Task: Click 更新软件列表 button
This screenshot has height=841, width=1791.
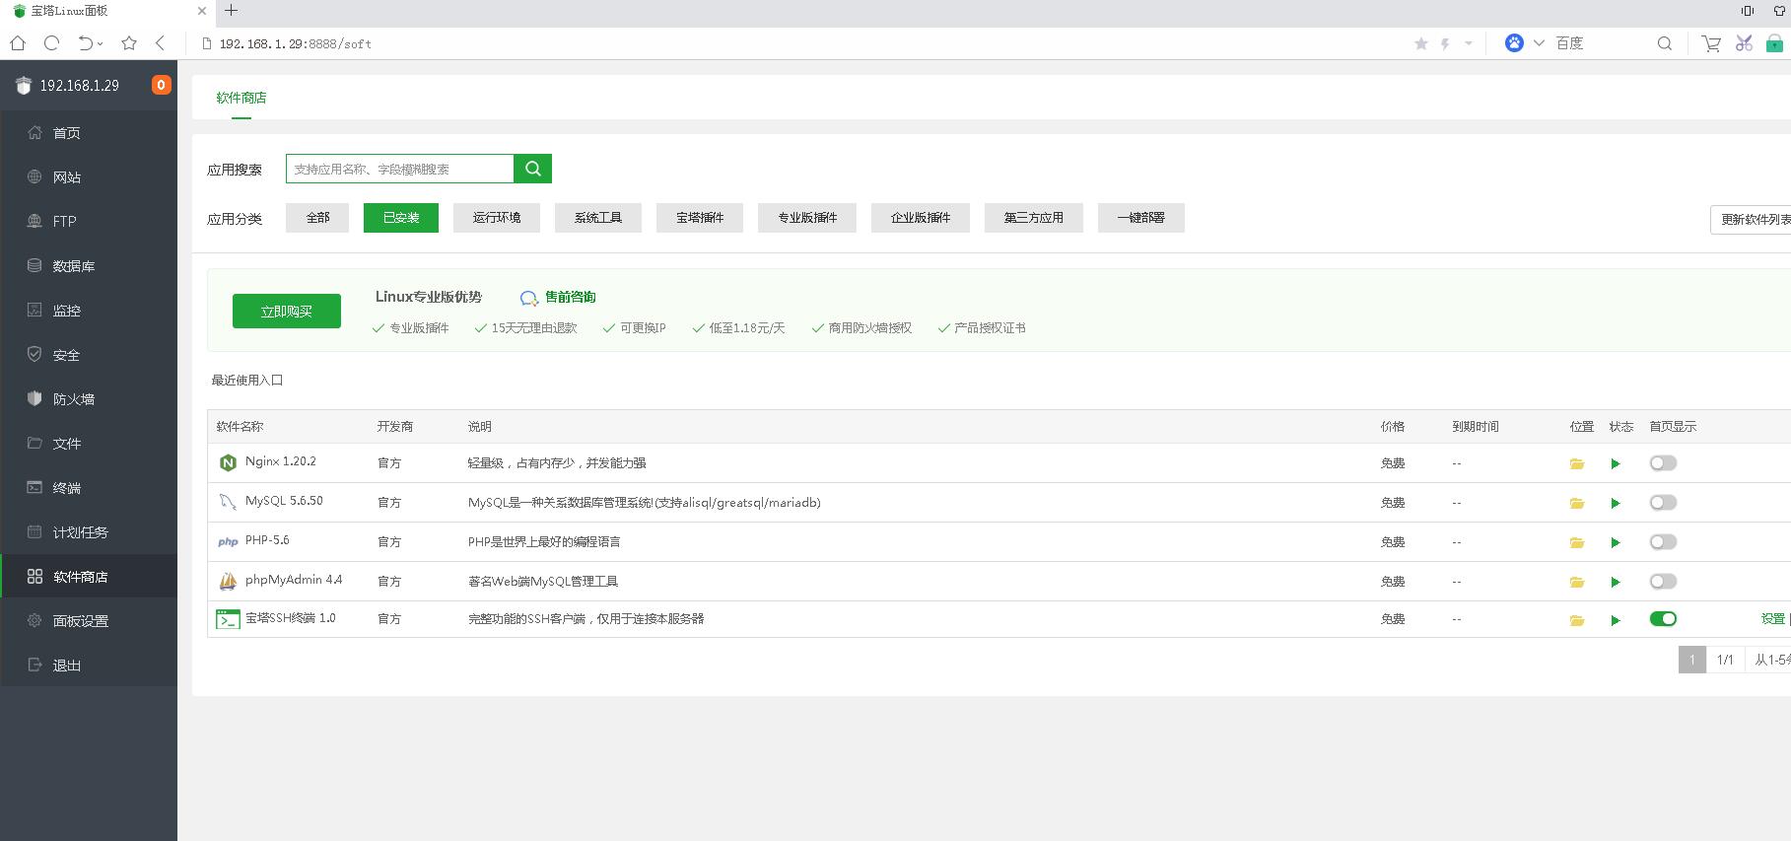Action: (x=1752, y=220)
